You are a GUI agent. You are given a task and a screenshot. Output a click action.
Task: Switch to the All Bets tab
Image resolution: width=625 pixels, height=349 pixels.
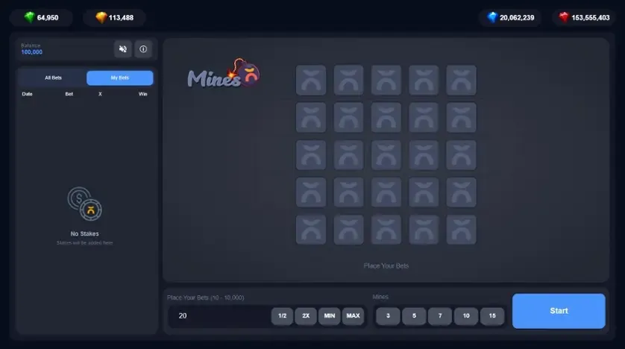click(53, 78)
